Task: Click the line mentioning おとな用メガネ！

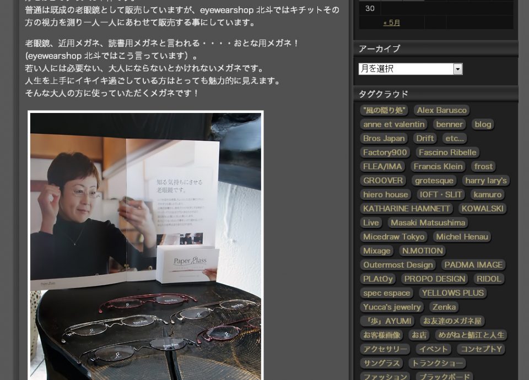Action: [161, 43]
